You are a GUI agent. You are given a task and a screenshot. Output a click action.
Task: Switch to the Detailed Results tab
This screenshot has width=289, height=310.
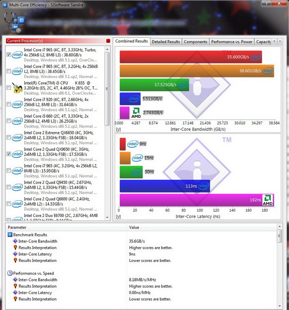tap(166, 42)
